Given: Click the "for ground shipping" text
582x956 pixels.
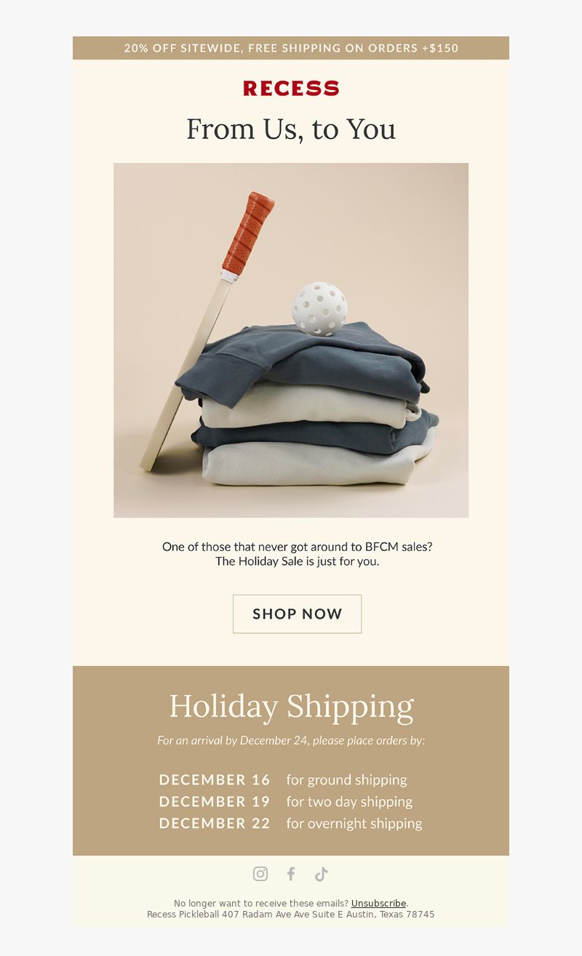Looking at the screenshot, I should (347, 780).
